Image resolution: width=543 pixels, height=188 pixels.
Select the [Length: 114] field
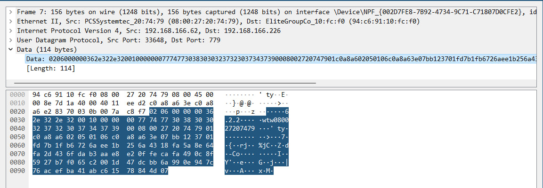click(x=51, y=69)
